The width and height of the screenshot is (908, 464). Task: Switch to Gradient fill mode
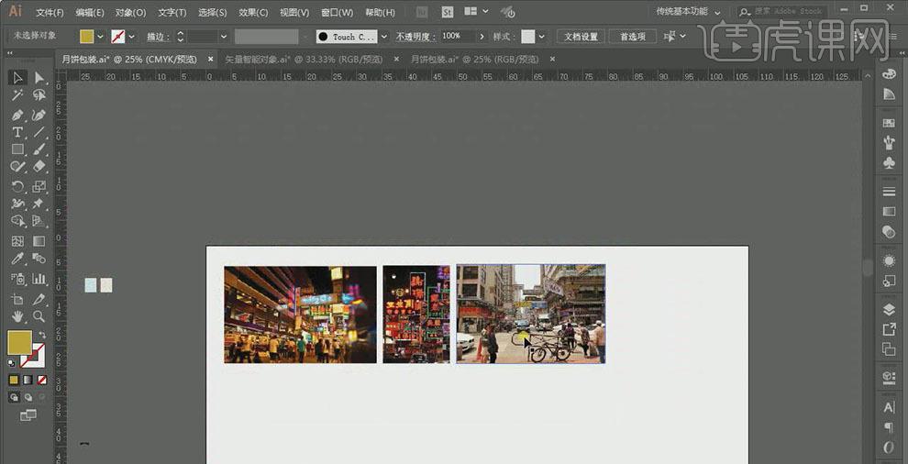28,380
